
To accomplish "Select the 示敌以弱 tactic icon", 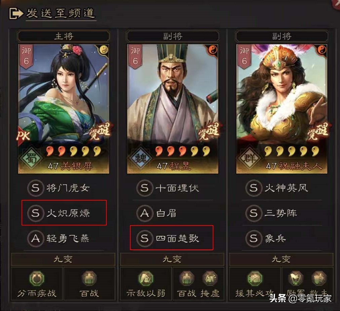I will click(146, 278).
